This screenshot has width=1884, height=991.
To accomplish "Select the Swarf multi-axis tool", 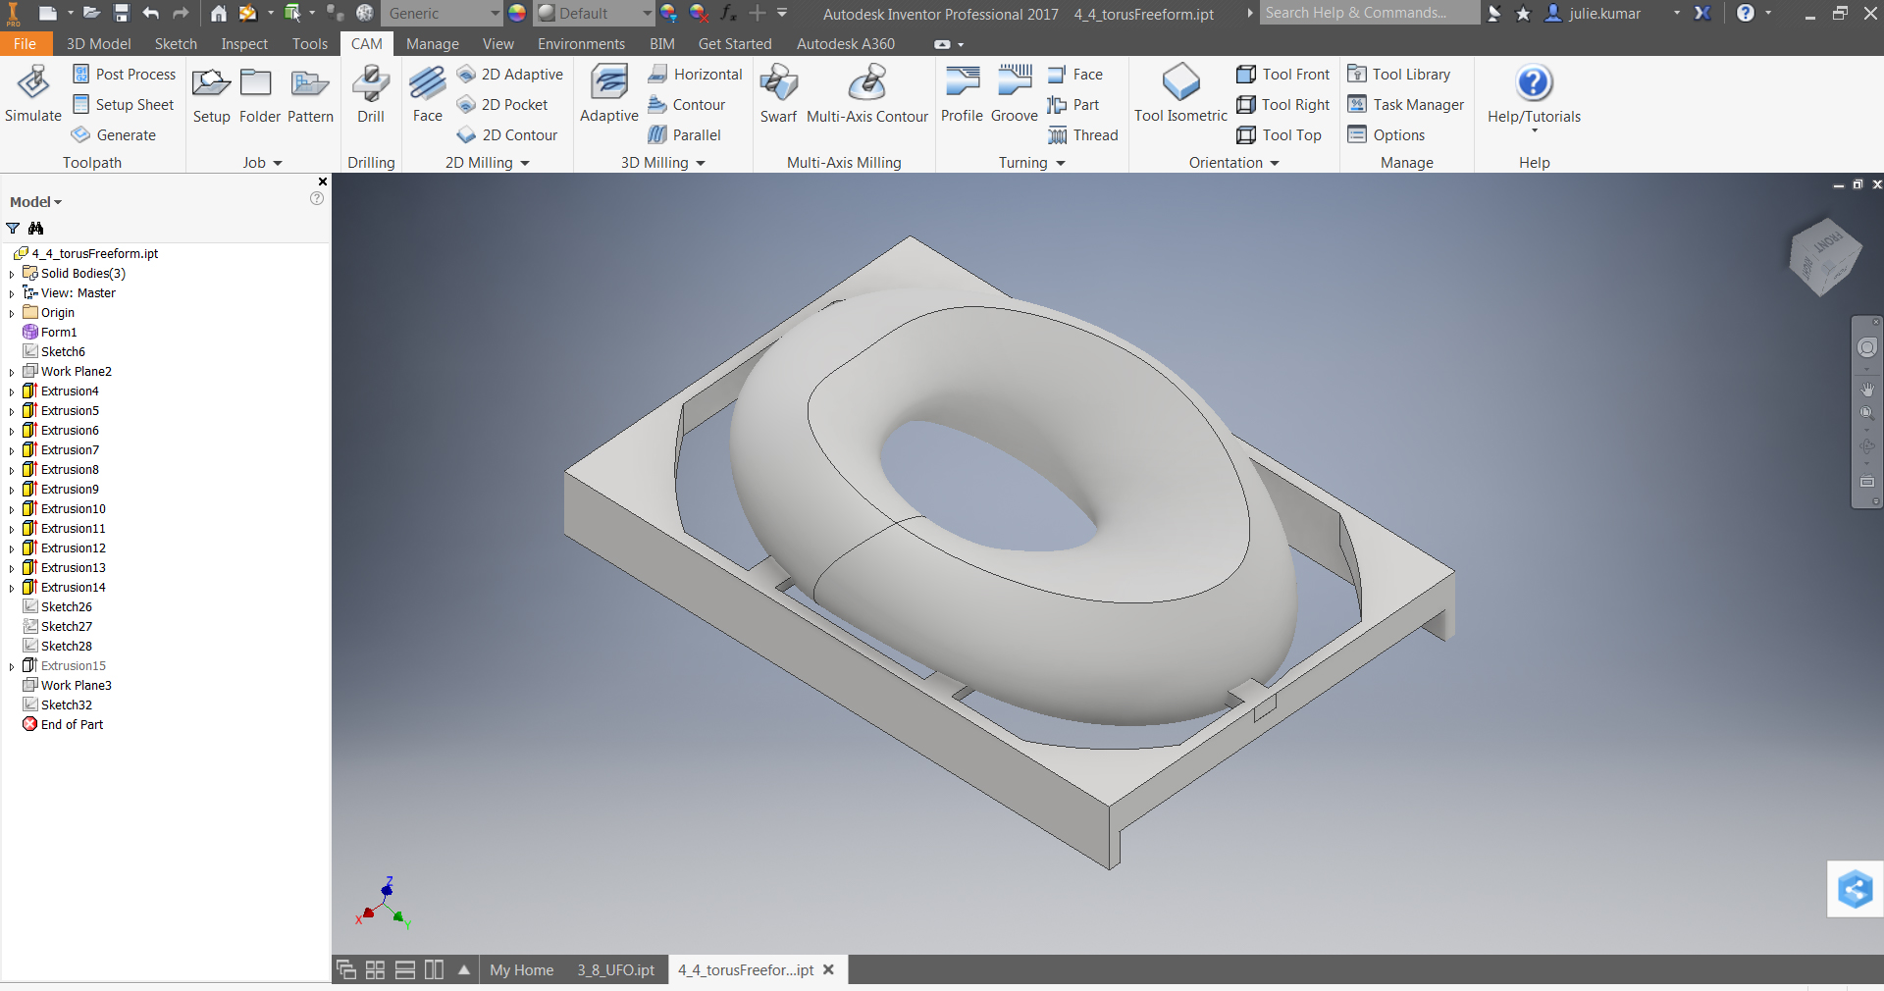I will click(778, 94).
